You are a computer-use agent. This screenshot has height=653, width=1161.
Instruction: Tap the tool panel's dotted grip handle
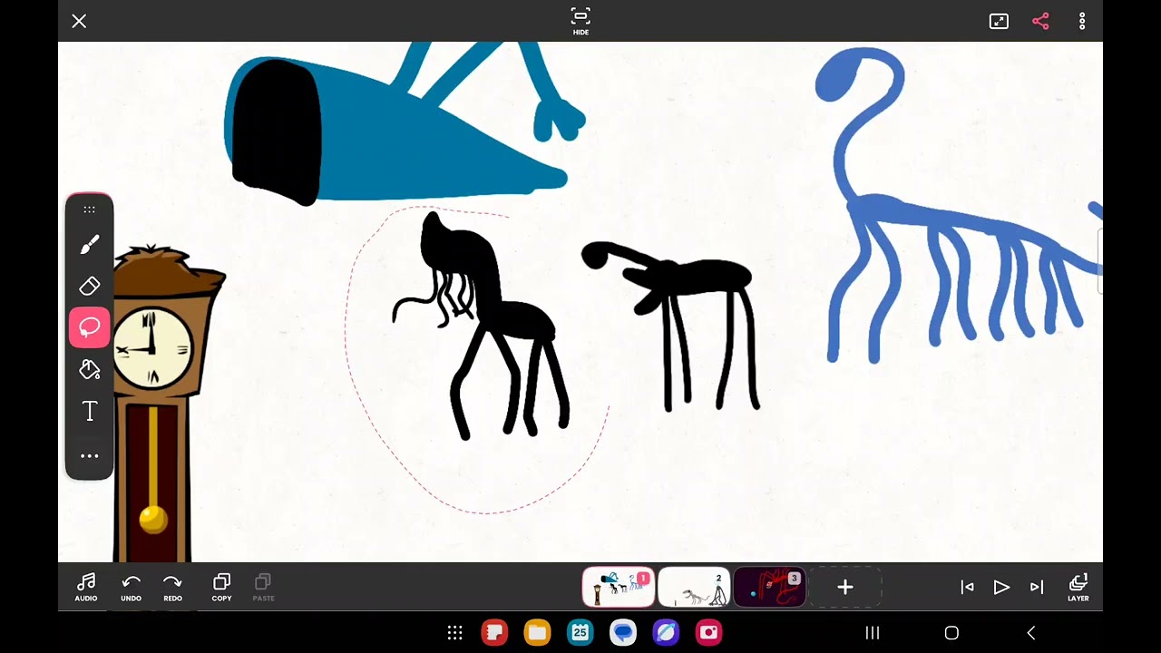tap(89, 210)
